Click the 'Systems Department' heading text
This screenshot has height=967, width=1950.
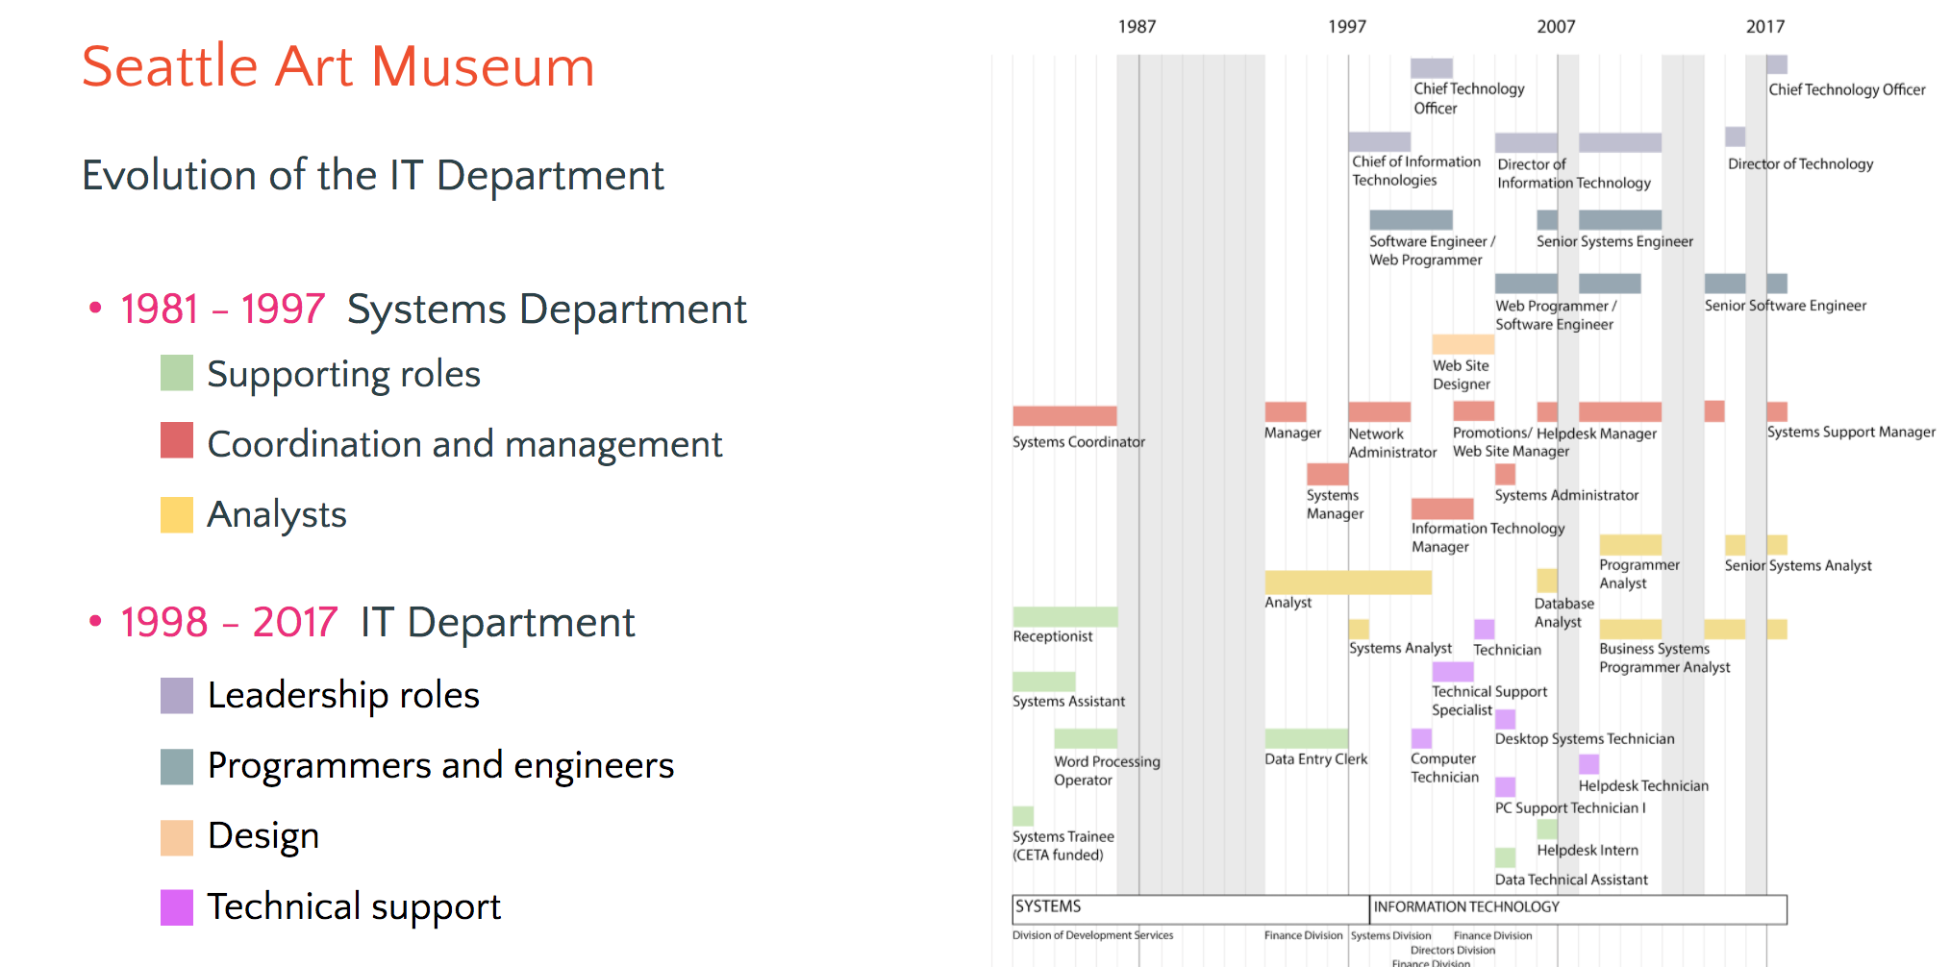546,310
